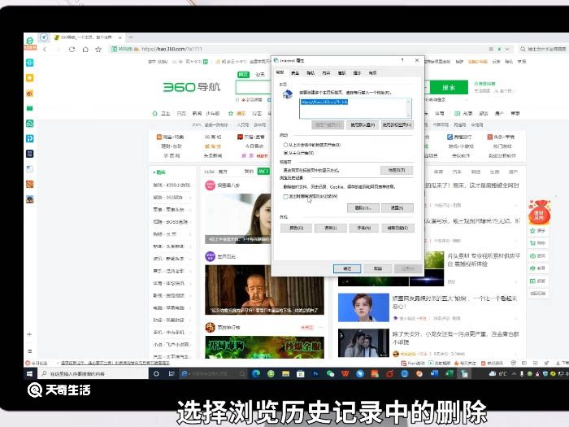Click the browser back arrow
Image resolution: width=569 pixels, height=427 pixels.
[45, 50]
